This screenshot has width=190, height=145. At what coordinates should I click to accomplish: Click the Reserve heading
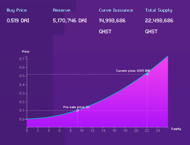[x=62, y=10]
